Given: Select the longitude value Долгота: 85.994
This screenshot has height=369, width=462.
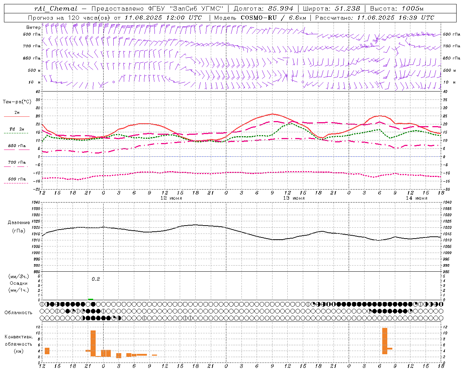Looking at the screenshot, I should [263, 9].
